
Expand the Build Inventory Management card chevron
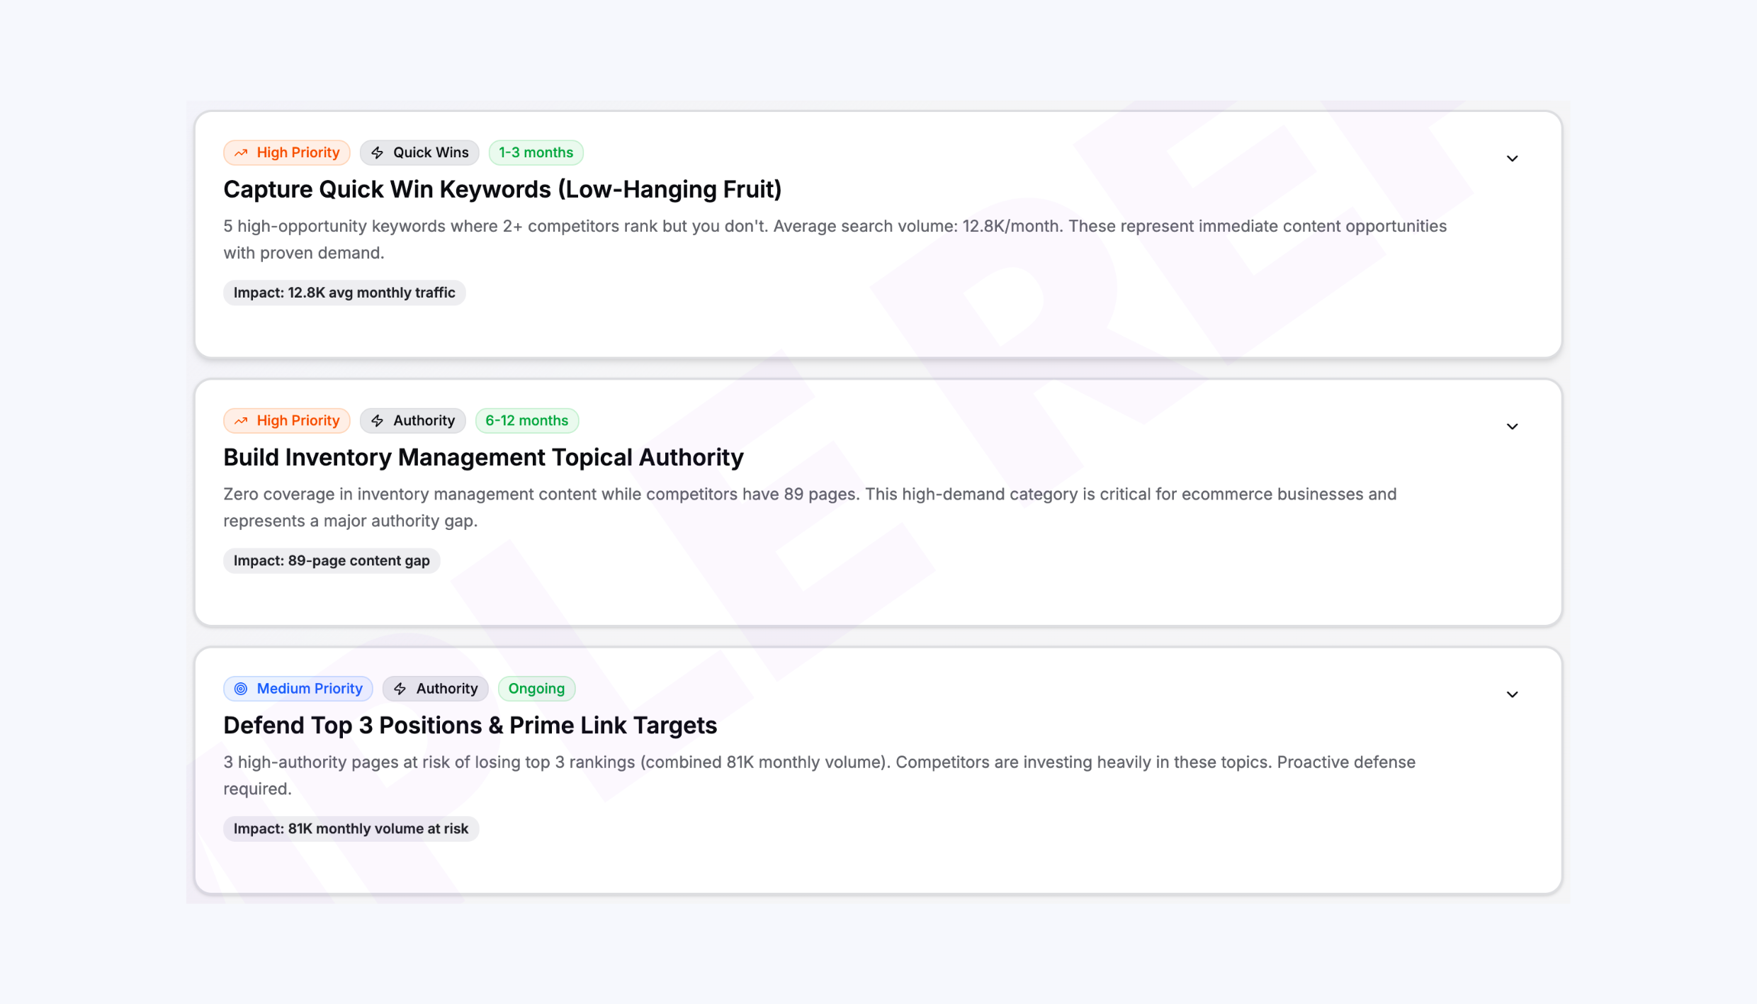pos(1512,427)
